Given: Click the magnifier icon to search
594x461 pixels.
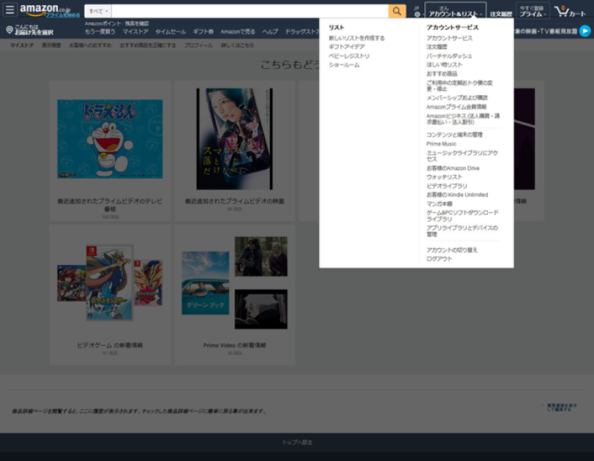Looking at the screenshot, I should pyautogui.click(x=396, y=11).
